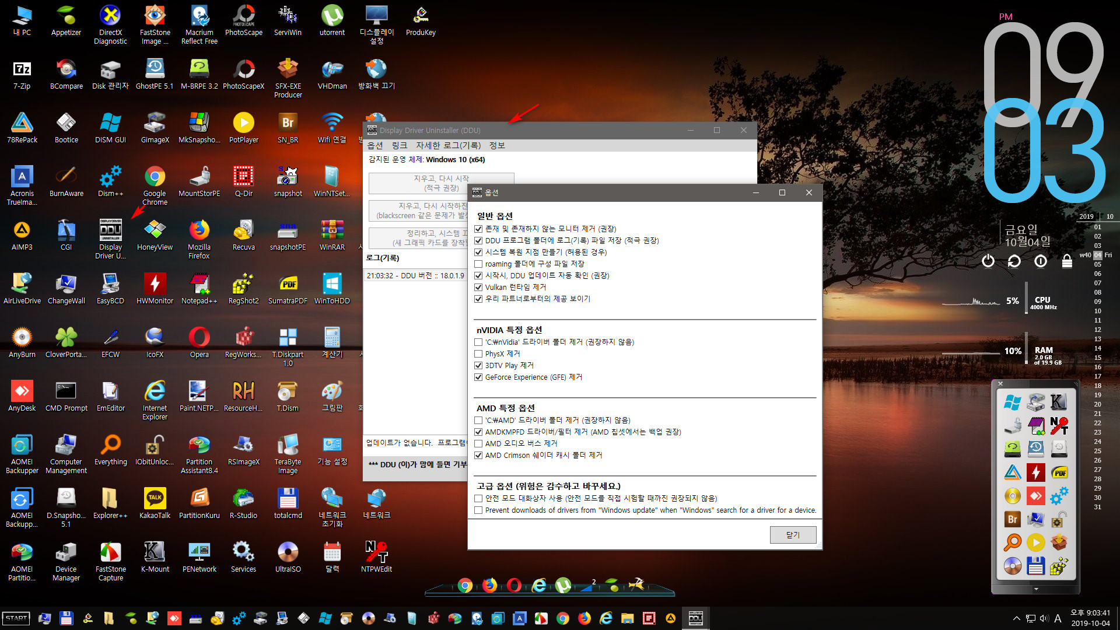Launch Macrium Reflect Free icon
Viewport: 1120px width, 630px height.
(x=199, y=24)
